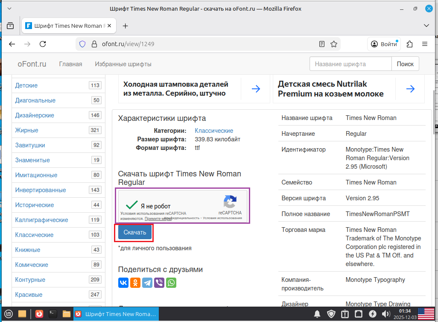Reload the page

(43, 44)
